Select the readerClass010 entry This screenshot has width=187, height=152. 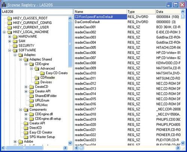85,73
